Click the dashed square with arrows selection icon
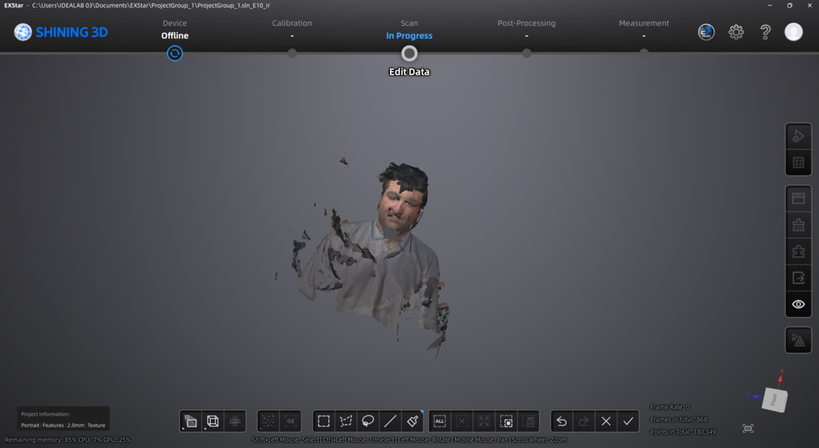The width and height of the screenshot is (819, 448). (484, 421)
